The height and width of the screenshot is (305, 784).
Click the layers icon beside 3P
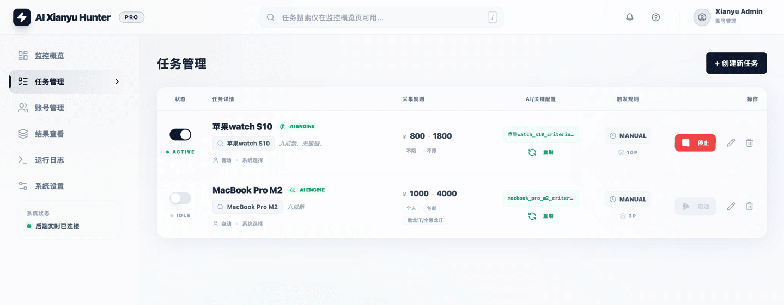623,216
